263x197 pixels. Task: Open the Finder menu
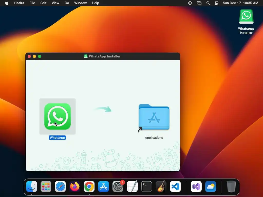[x=19, y=3]
